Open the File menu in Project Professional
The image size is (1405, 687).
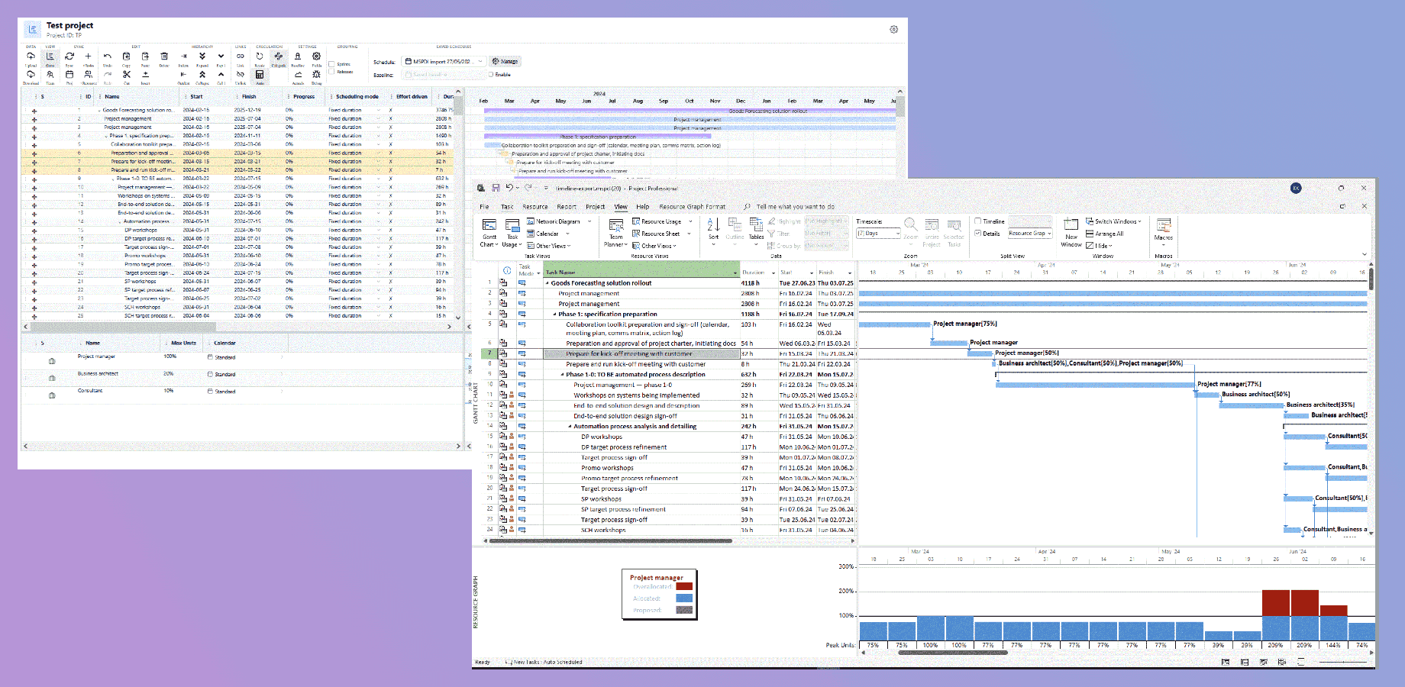(484, 207)
